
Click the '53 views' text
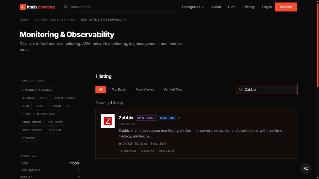pyautogui.click(x=141, y=144)
